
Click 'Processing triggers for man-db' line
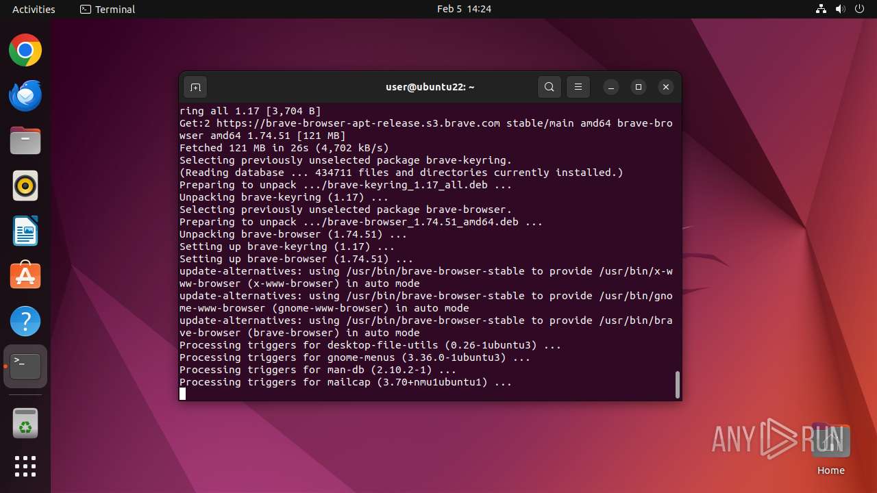(318, 370)
